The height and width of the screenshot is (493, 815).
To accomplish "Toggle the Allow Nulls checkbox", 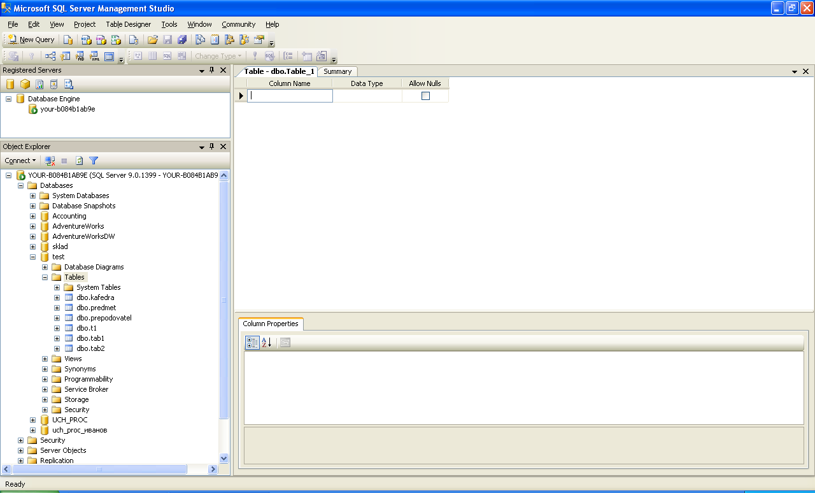I will point(425,96).
